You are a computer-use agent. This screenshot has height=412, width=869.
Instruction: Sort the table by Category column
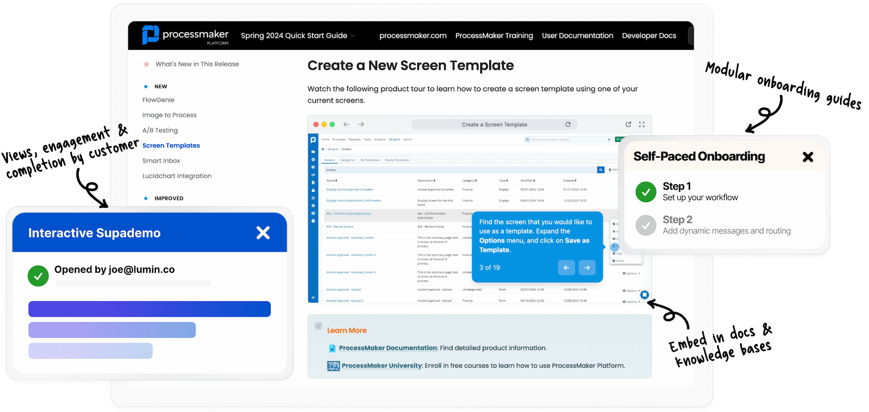[470, 181]
